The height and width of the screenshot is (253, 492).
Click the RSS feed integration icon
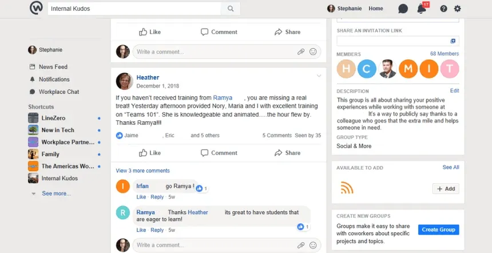tap(347, 188)
